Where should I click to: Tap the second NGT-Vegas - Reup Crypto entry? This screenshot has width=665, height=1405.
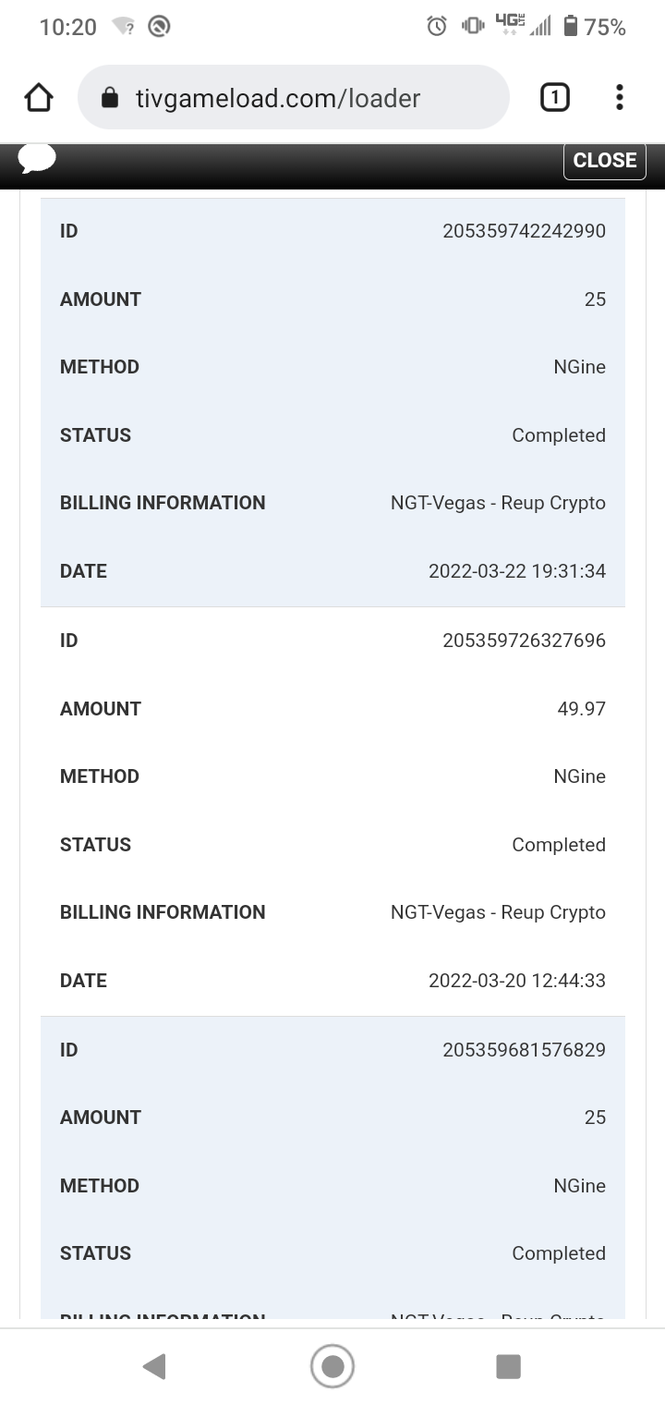(498, 912)
